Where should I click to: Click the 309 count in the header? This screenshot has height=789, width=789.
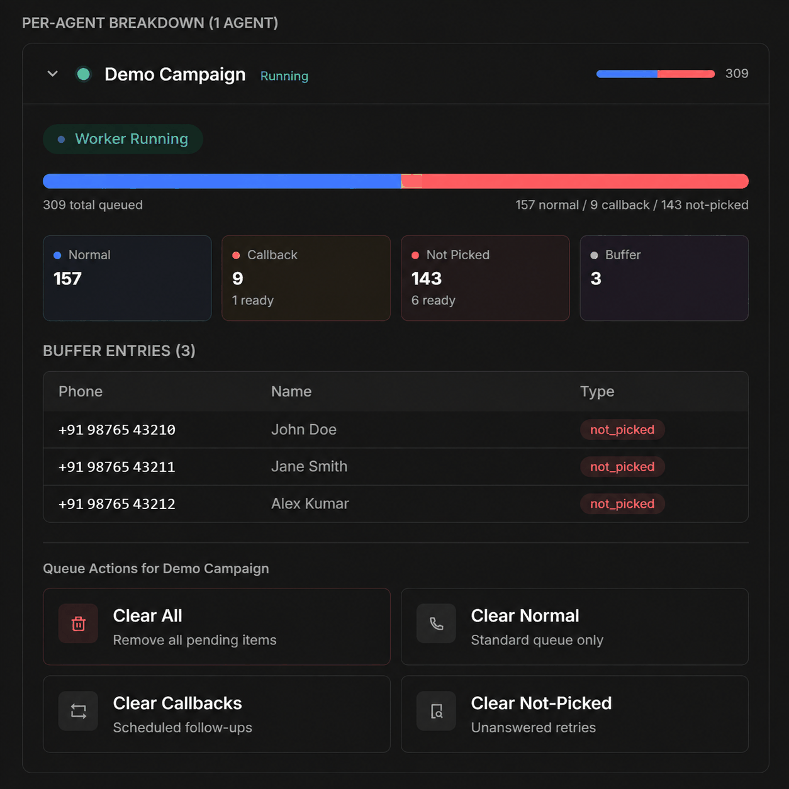tap(737, 74)
